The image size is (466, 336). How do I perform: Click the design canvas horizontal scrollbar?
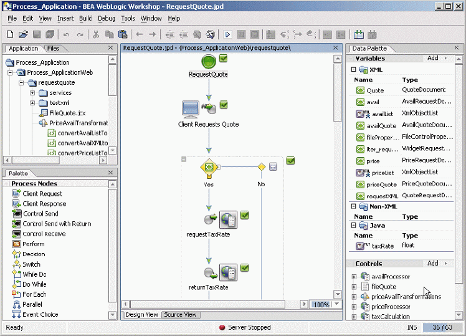point(207,304)
